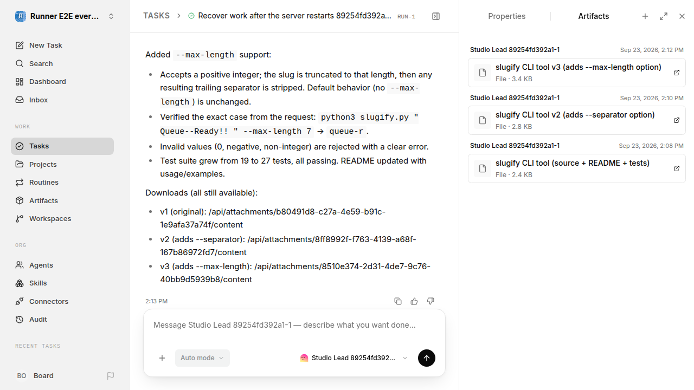The width and height of the screenshot is (694, 390).
Task: Copy the message using copy icon
Action: tap(398, 301)
